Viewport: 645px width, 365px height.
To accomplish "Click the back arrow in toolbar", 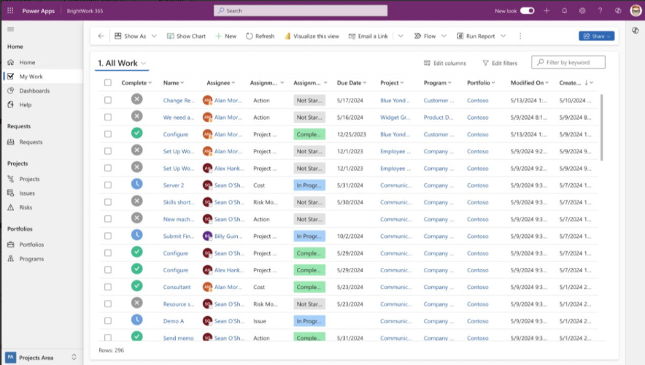I will click(x=101, y=36).
